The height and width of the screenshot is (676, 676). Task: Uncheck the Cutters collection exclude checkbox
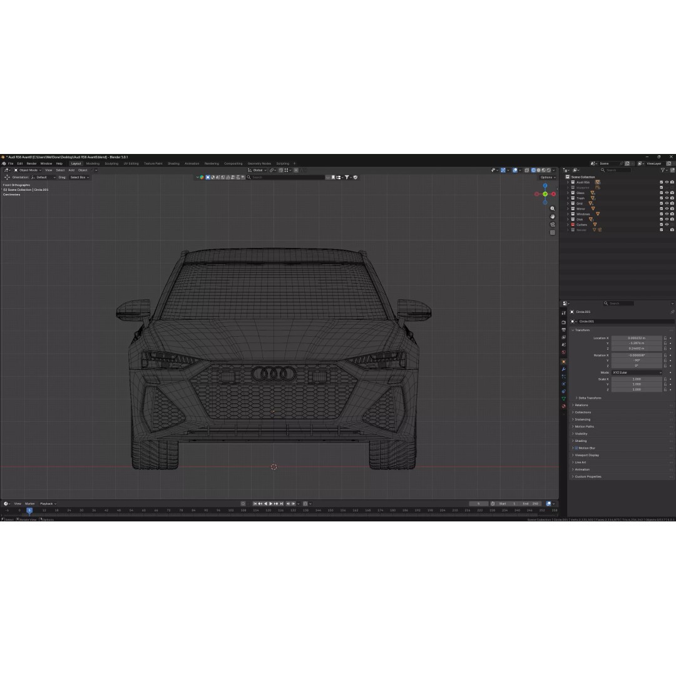[x=662, y=225]
